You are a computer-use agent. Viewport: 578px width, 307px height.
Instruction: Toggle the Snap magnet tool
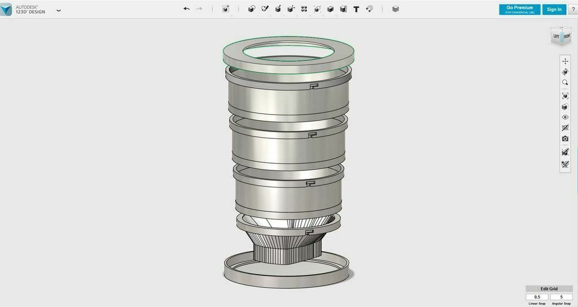(x=369, y=9)
